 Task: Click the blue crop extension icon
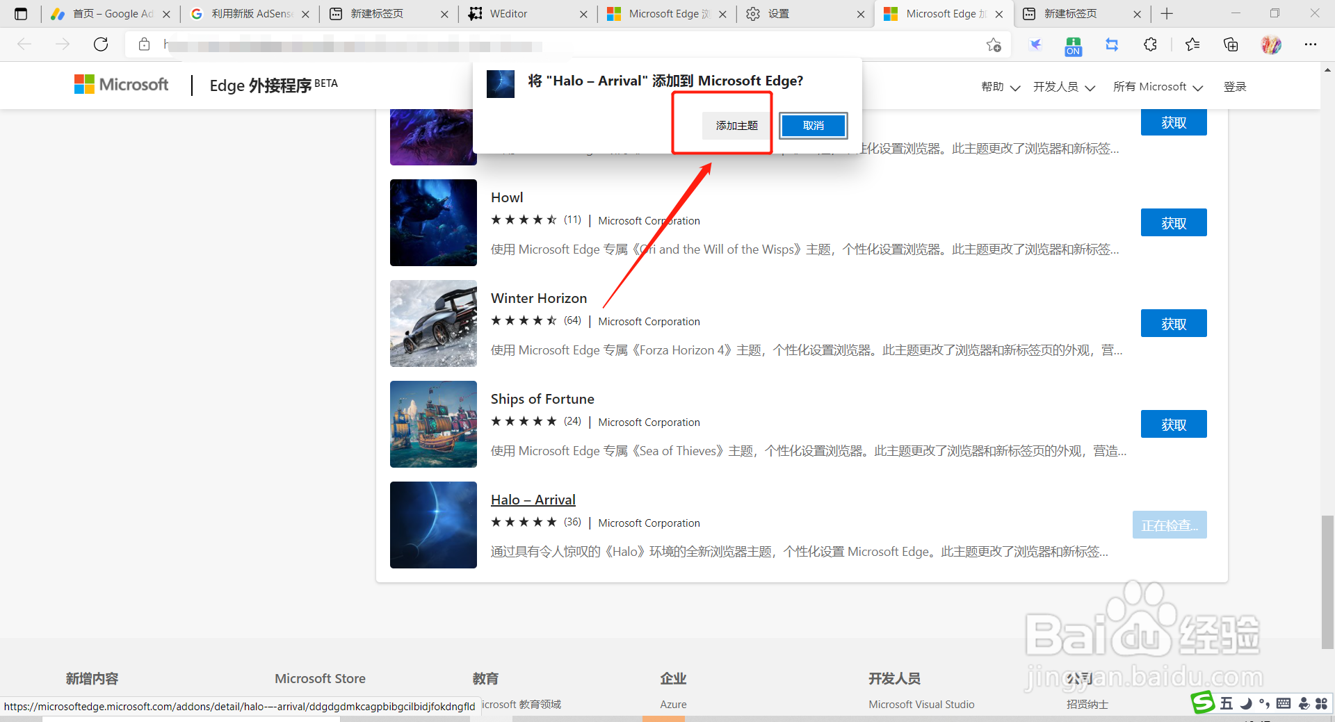tap(1112, 44)
